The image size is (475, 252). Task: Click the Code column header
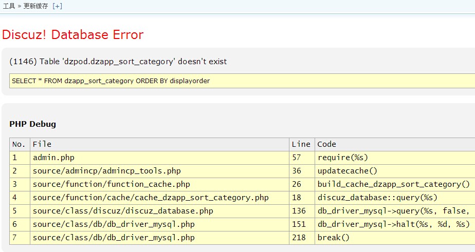click(x=326, y=144)
